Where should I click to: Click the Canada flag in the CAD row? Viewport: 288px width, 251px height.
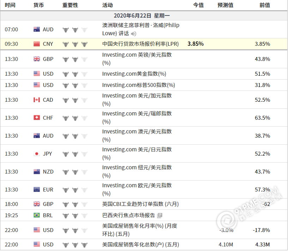pyautogui.click(x=37, y=100)
